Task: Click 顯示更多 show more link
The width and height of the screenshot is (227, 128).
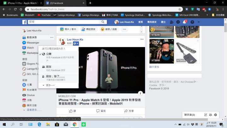Action: pyautogui.click(x=154, y=67)
